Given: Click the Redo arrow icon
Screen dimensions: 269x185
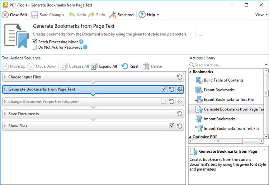Looking at the screenshot, I should (x=91, y=15).
